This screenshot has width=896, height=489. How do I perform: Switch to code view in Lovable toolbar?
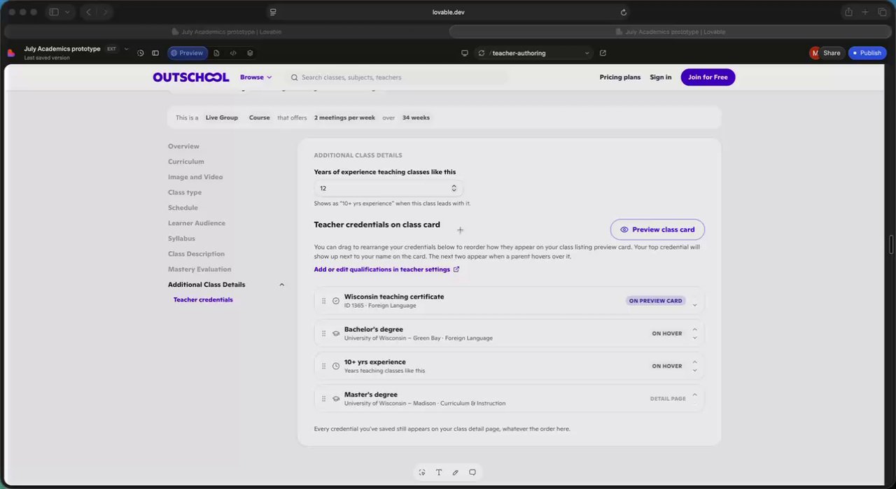[x=233, y=53]
